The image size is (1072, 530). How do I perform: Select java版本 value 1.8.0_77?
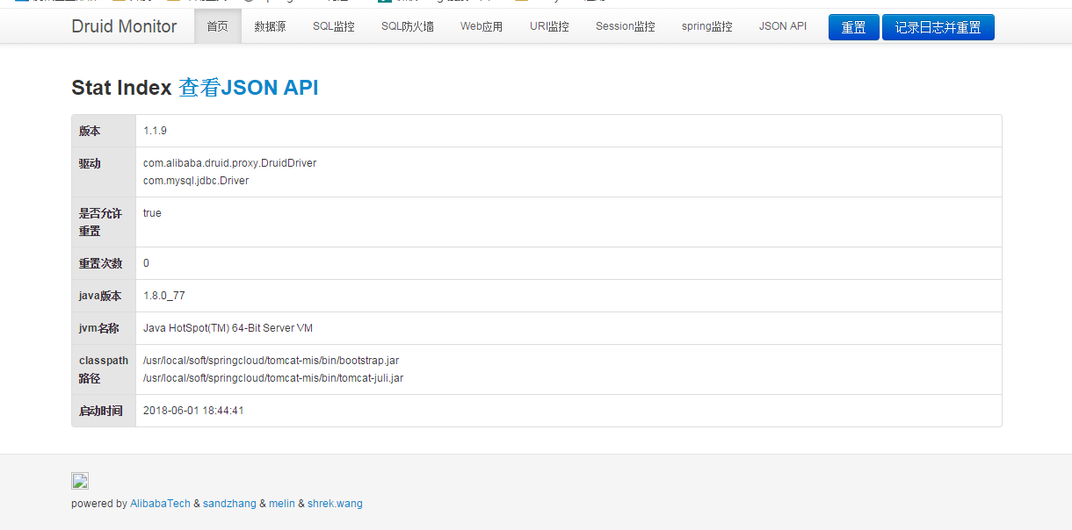point(164,296)
